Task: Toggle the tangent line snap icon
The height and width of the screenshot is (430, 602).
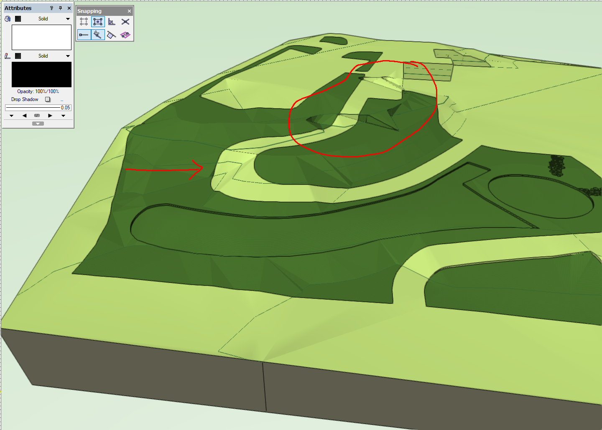Action: click(97, 35)
